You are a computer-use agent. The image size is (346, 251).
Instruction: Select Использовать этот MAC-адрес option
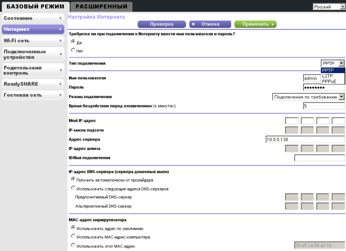click(73, 245)
